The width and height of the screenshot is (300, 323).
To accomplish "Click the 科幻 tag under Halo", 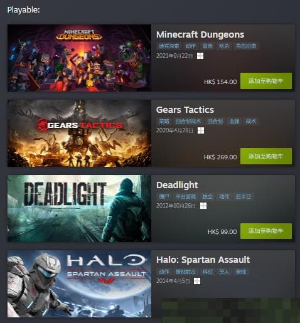I will tap(207, 272).
